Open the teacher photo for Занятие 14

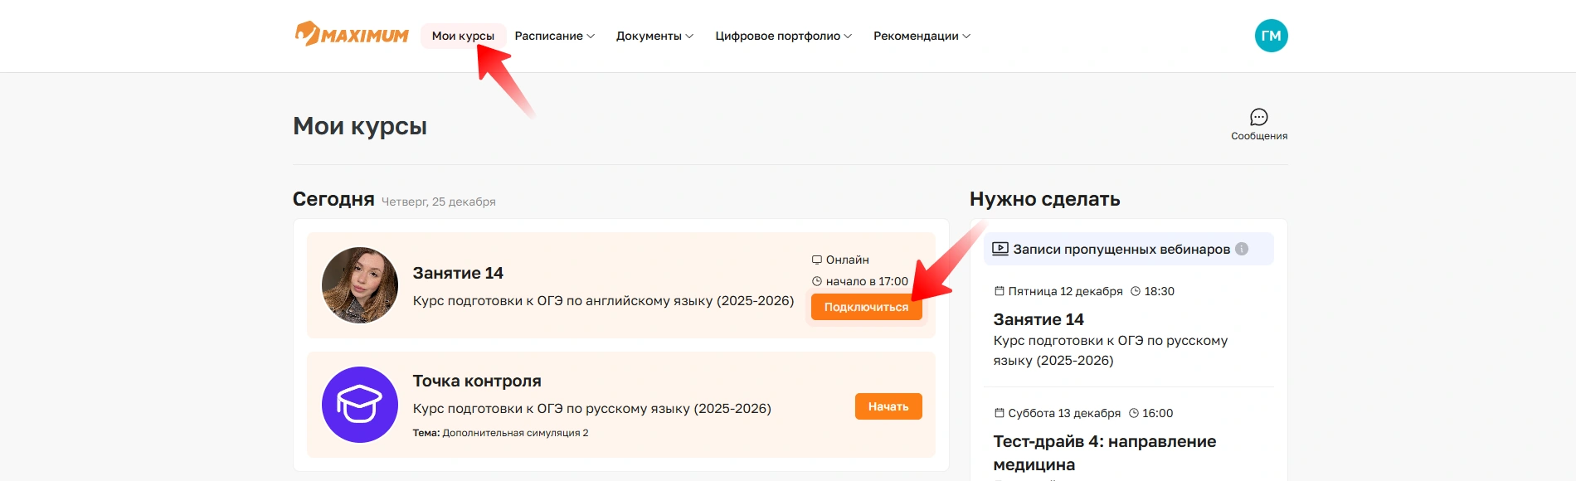pyautogui.click(x=359, y=285)
